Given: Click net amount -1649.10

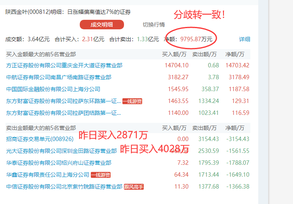Looking at the screenshot, I should (238, 175).
